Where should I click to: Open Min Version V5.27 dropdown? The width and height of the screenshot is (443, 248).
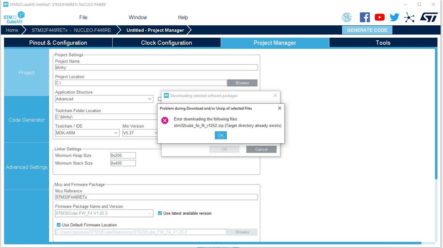[140, 133]
